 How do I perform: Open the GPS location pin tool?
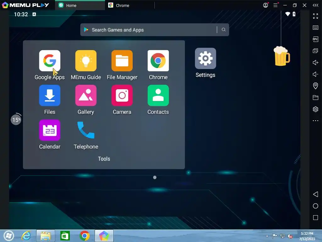click(315, 86)
